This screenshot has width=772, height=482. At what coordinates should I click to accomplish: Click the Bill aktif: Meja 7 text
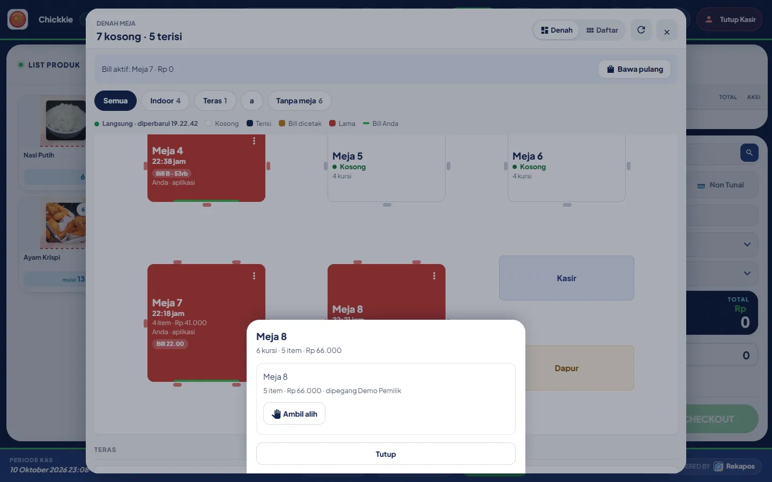click(138, 69)
